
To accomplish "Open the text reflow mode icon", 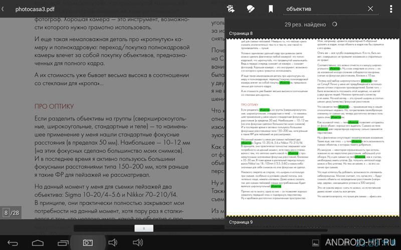I will [x=231, y=9].
